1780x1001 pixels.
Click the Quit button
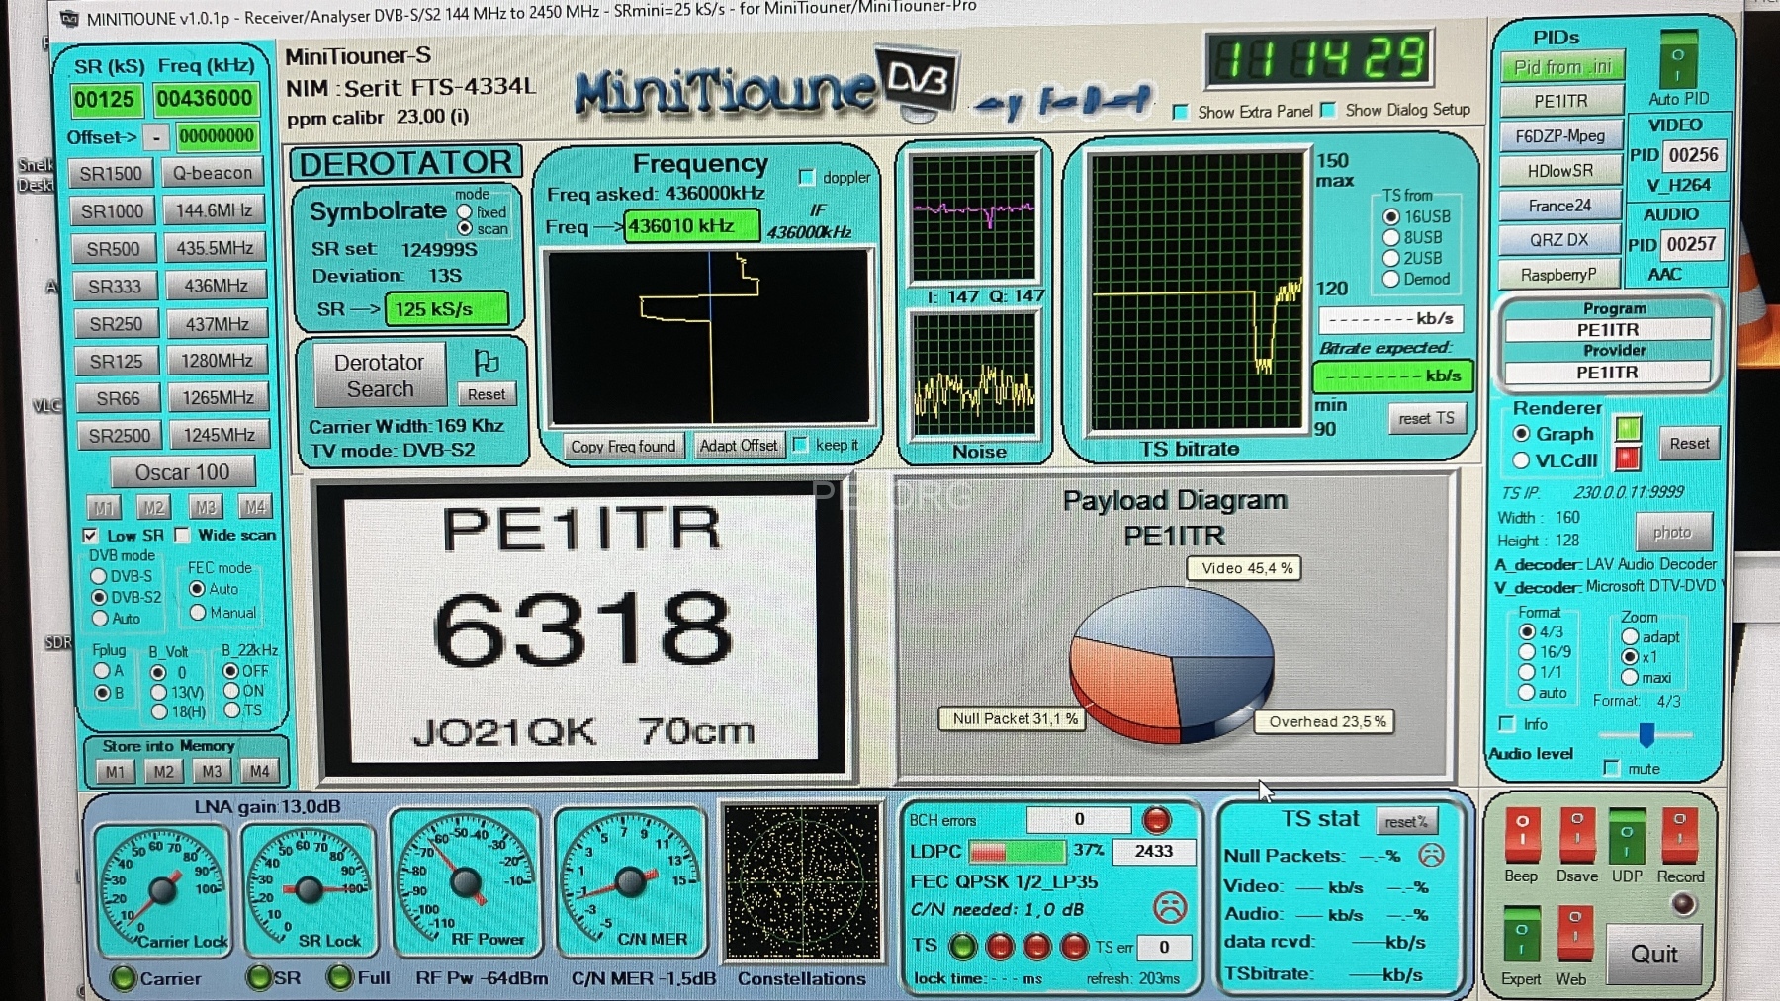(x=1653, y=954)
